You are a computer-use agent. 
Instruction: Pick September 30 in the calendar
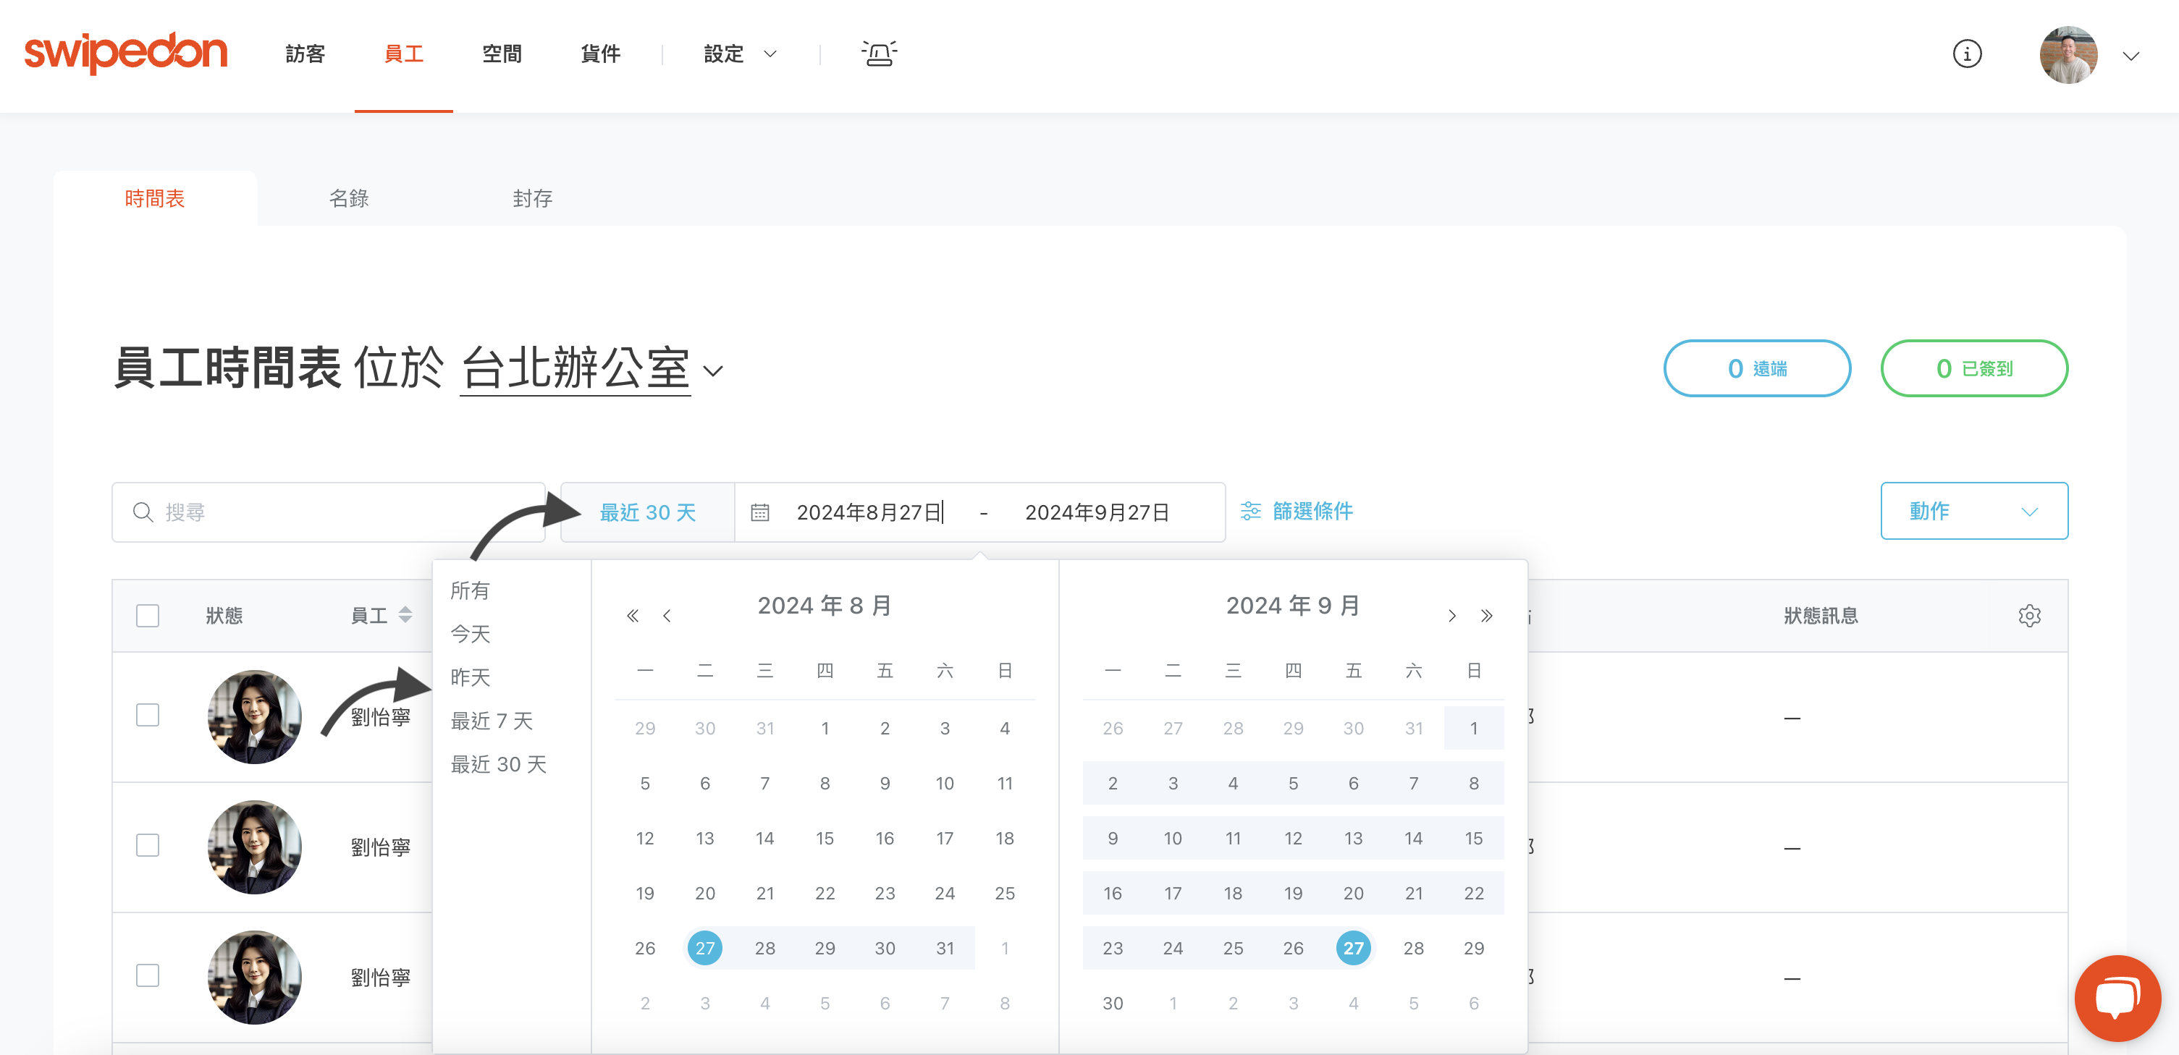pos(1113,1004)
